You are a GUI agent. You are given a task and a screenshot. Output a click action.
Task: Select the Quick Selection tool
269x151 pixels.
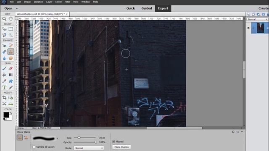point(11,35)
